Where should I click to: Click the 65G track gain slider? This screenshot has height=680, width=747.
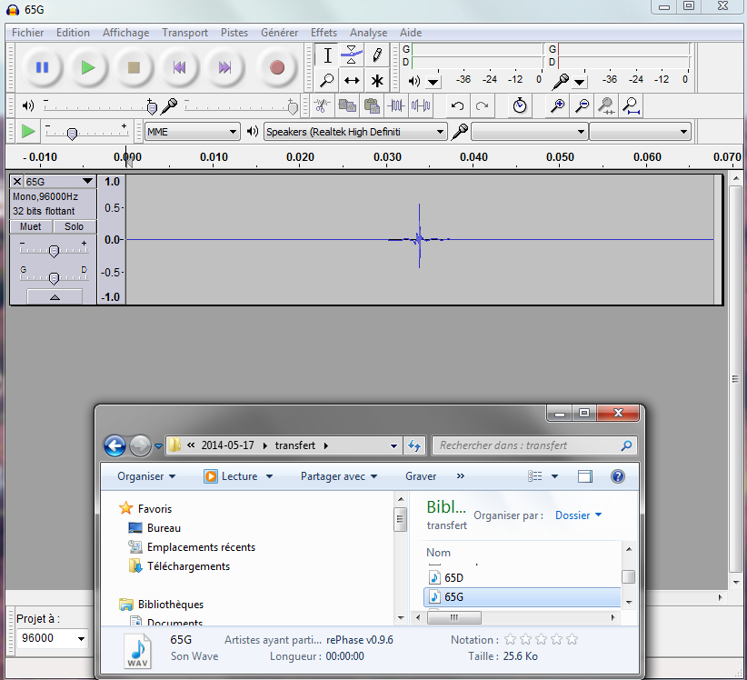click(x=54, y=250)
